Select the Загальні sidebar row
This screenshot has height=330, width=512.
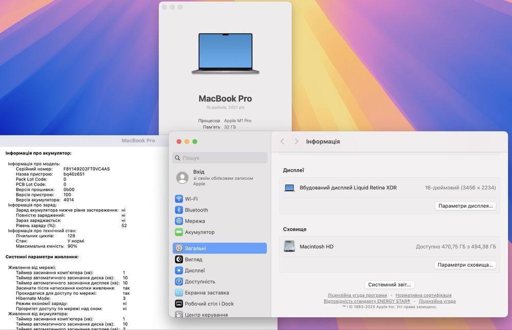pyautogui.click(x=220, y=248)
